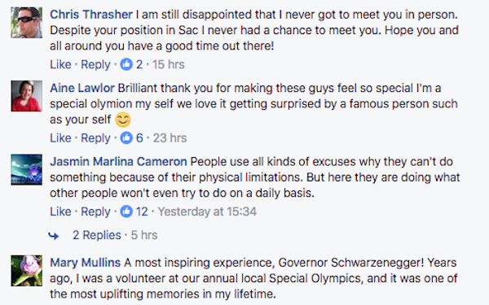Click the Yesterday at 15:34 timestamp

click(x=207, y=211)
